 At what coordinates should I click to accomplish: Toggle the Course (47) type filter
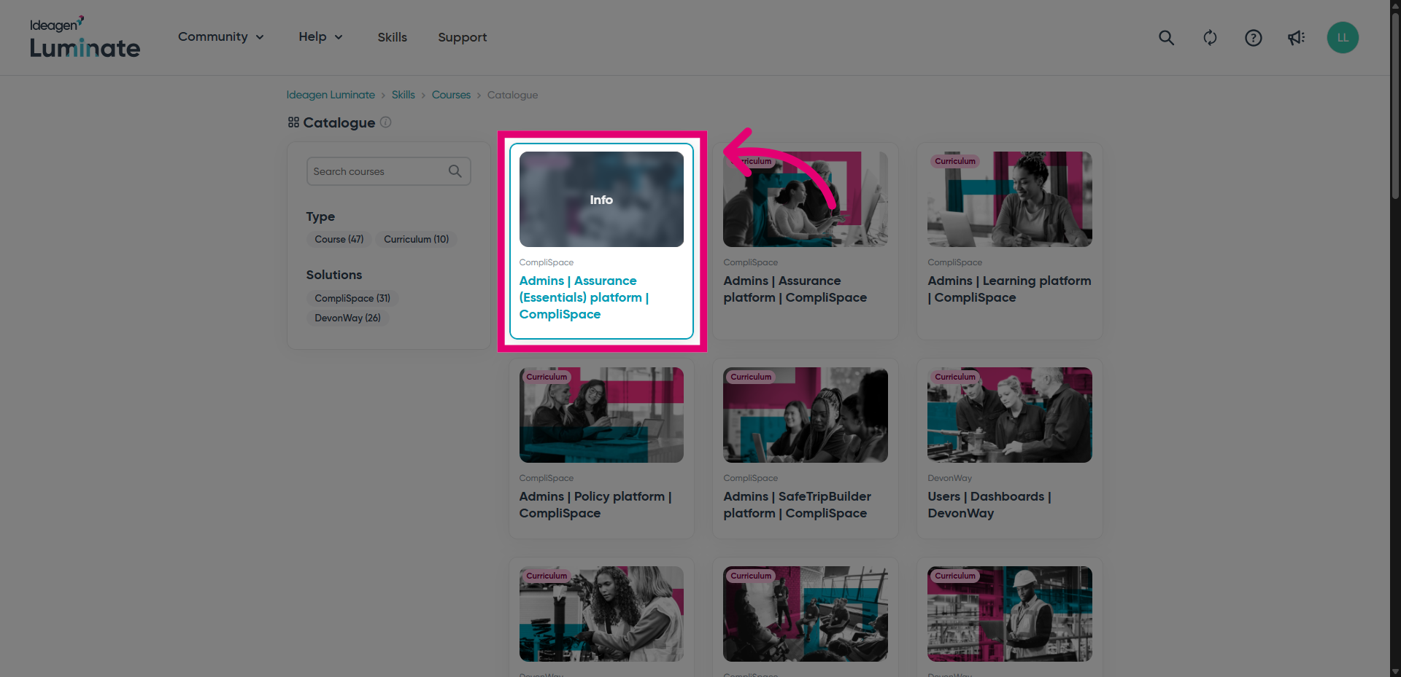click(x=339, y=239)
